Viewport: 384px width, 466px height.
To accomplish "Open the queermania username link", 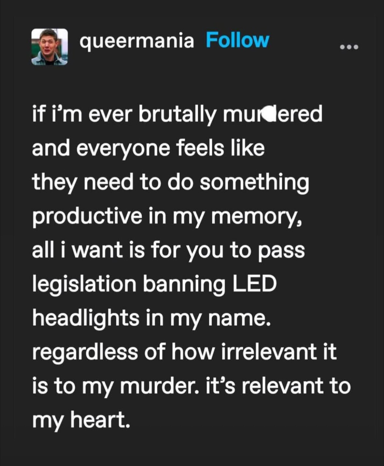I will [x=137, y=41].
